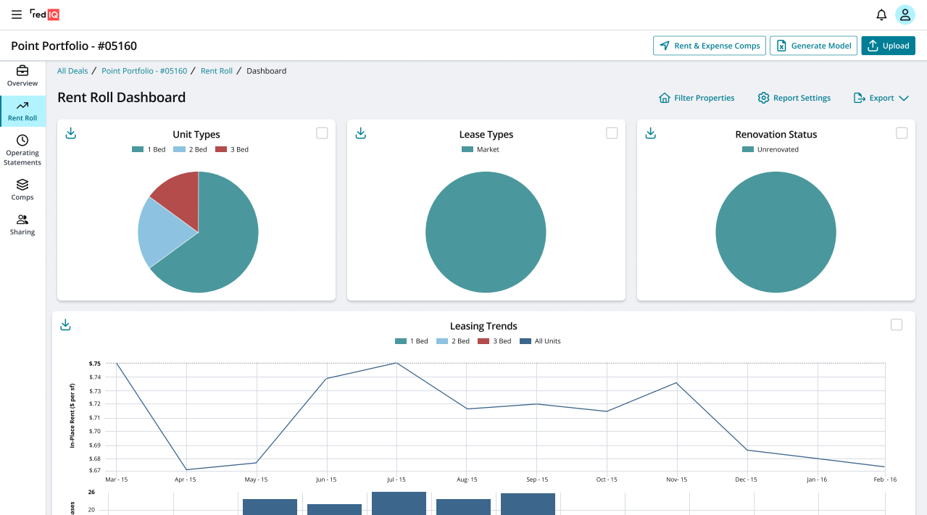Click the Renovation Status pie chart
The height and width of the screenshot is (515, 927).
point(776,232)
